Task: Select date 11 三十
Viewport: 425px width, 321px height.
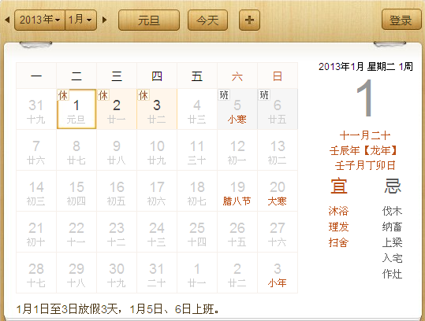Action: (197, 150)
